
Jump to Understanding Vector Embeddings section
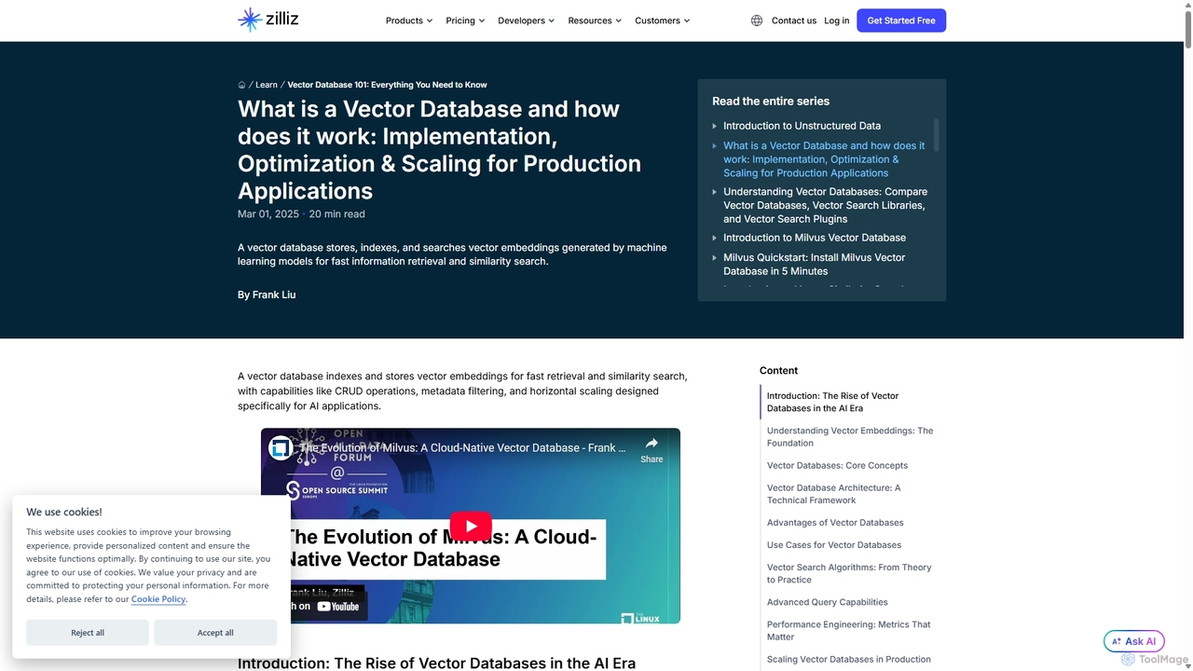[850, 437]
